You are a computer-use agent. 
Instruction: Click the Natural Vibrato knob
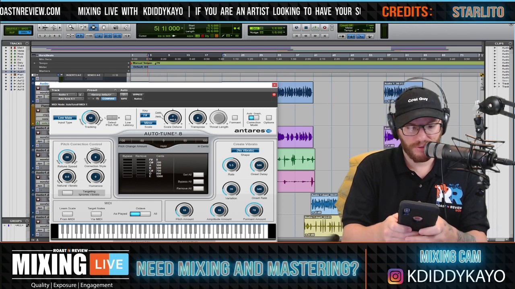[x=67, y=177]
